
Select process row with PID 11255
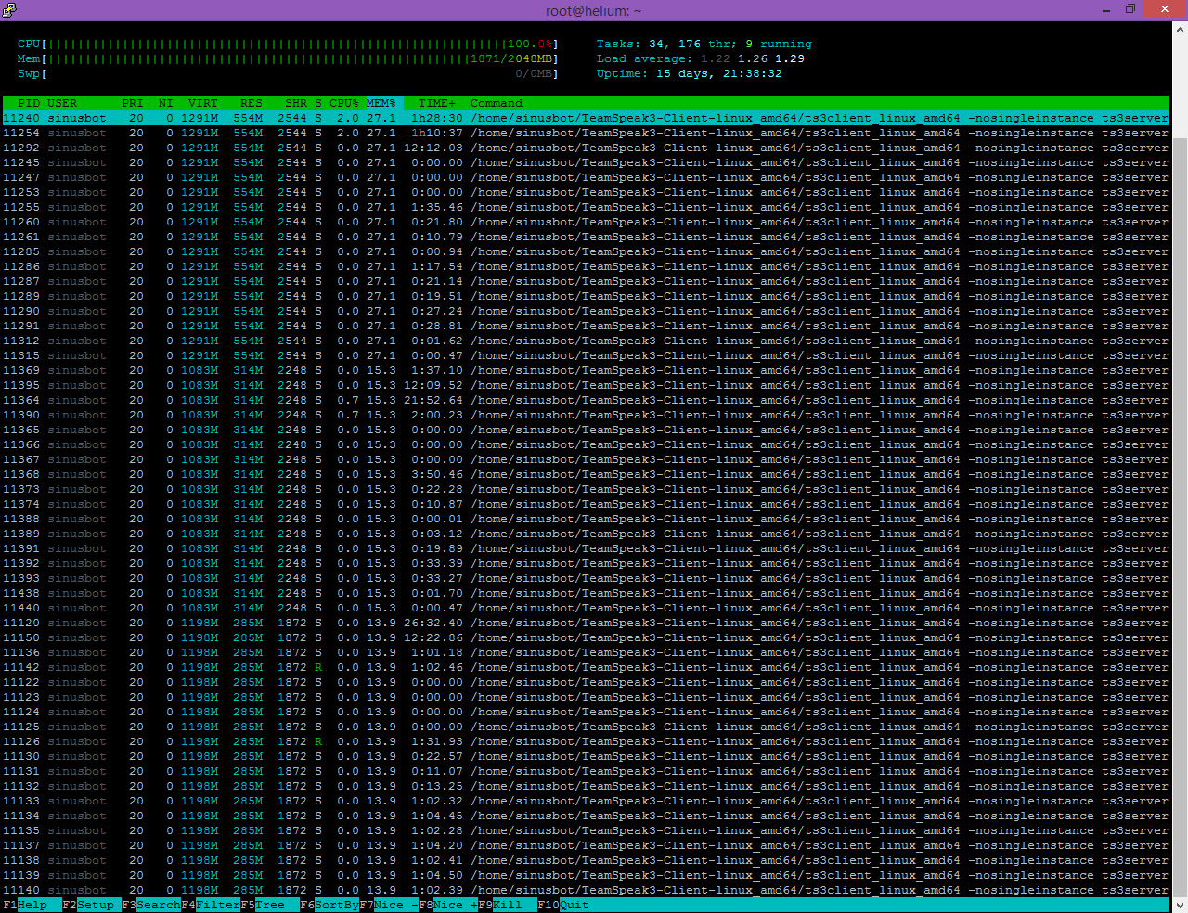coord(586,207)
